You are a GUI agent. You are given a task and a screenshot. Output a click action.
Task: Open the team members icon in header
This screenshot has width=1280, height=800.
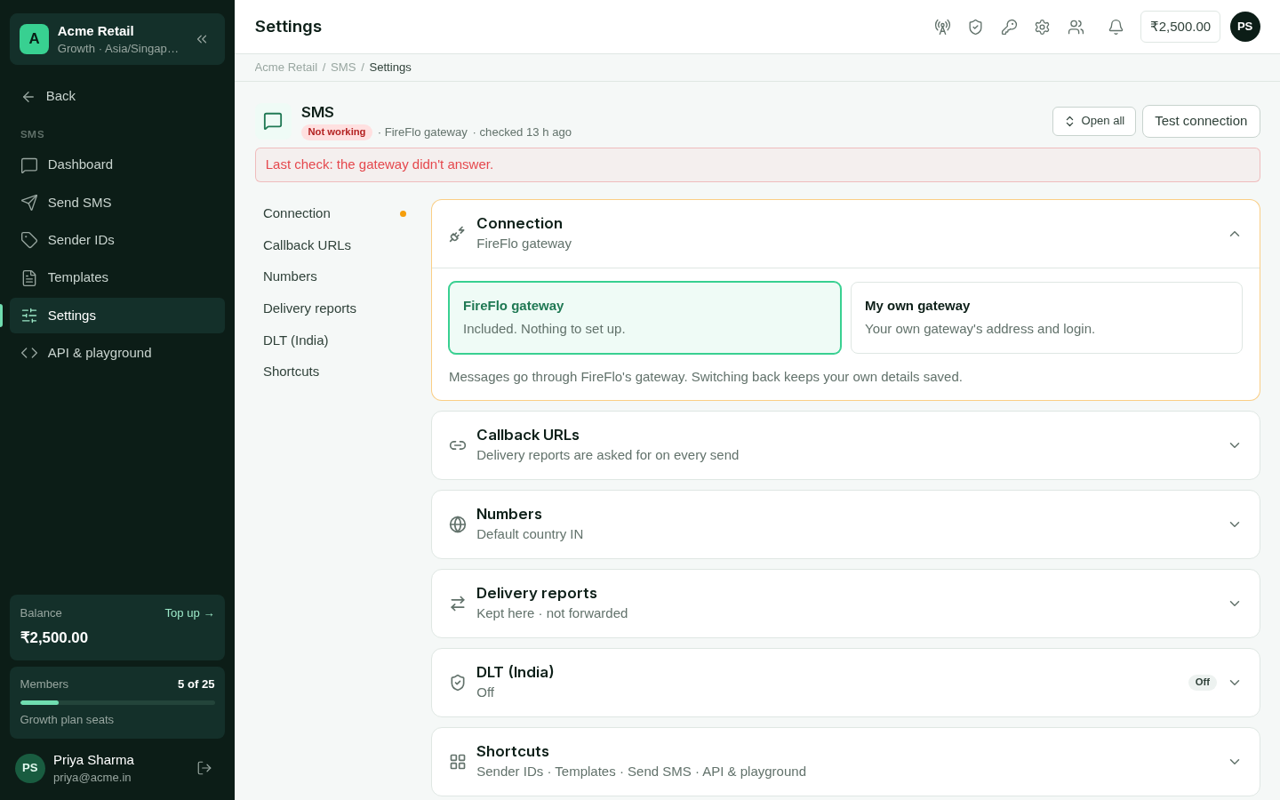1076,27
